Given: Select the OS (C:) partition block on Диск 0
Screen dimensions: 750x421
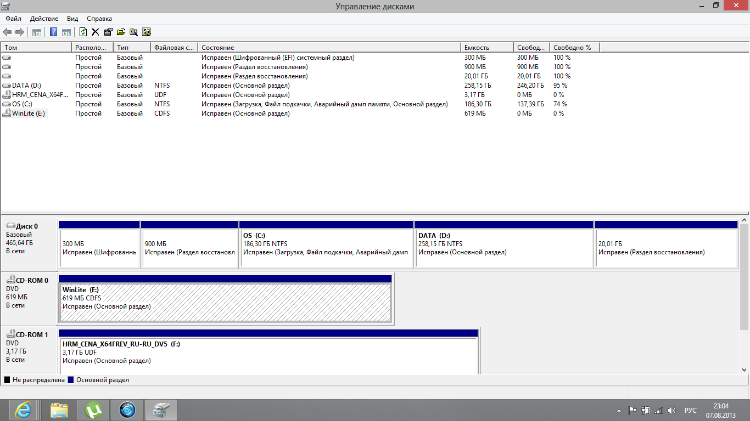Looking at the screenshot, I should [x=326, y=244].
